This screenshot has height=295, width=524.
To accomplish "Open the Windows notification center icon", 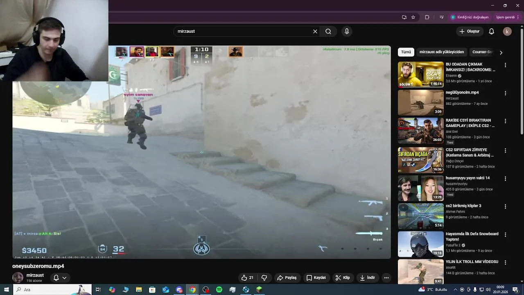I will coord(515,290).
